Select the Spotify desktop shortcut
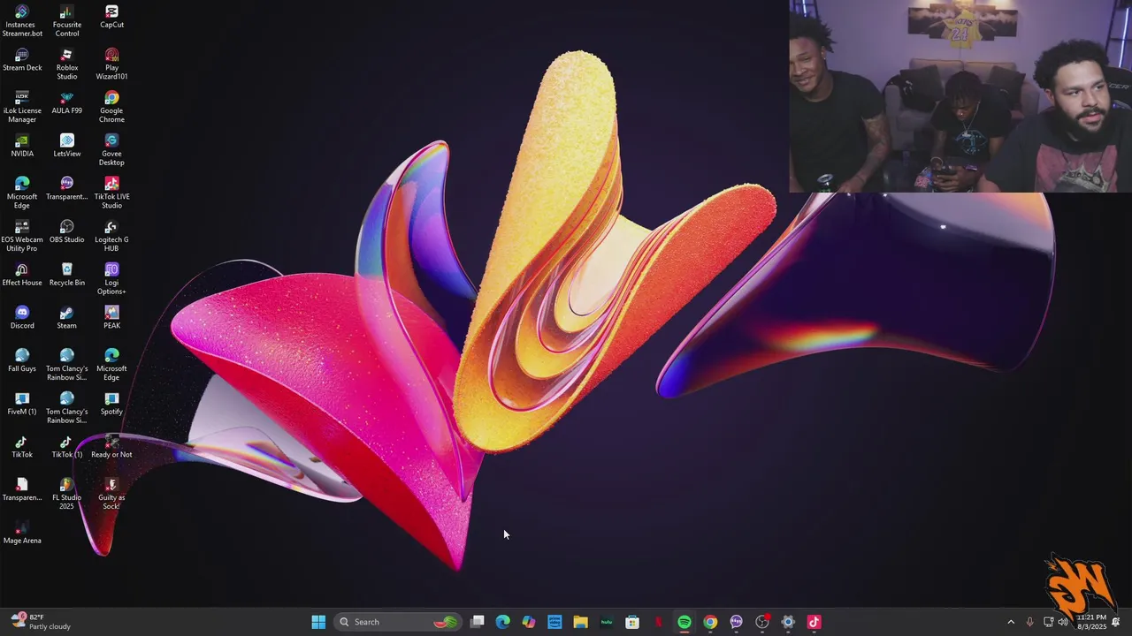The image size is (1132, 636). point(111,404)
